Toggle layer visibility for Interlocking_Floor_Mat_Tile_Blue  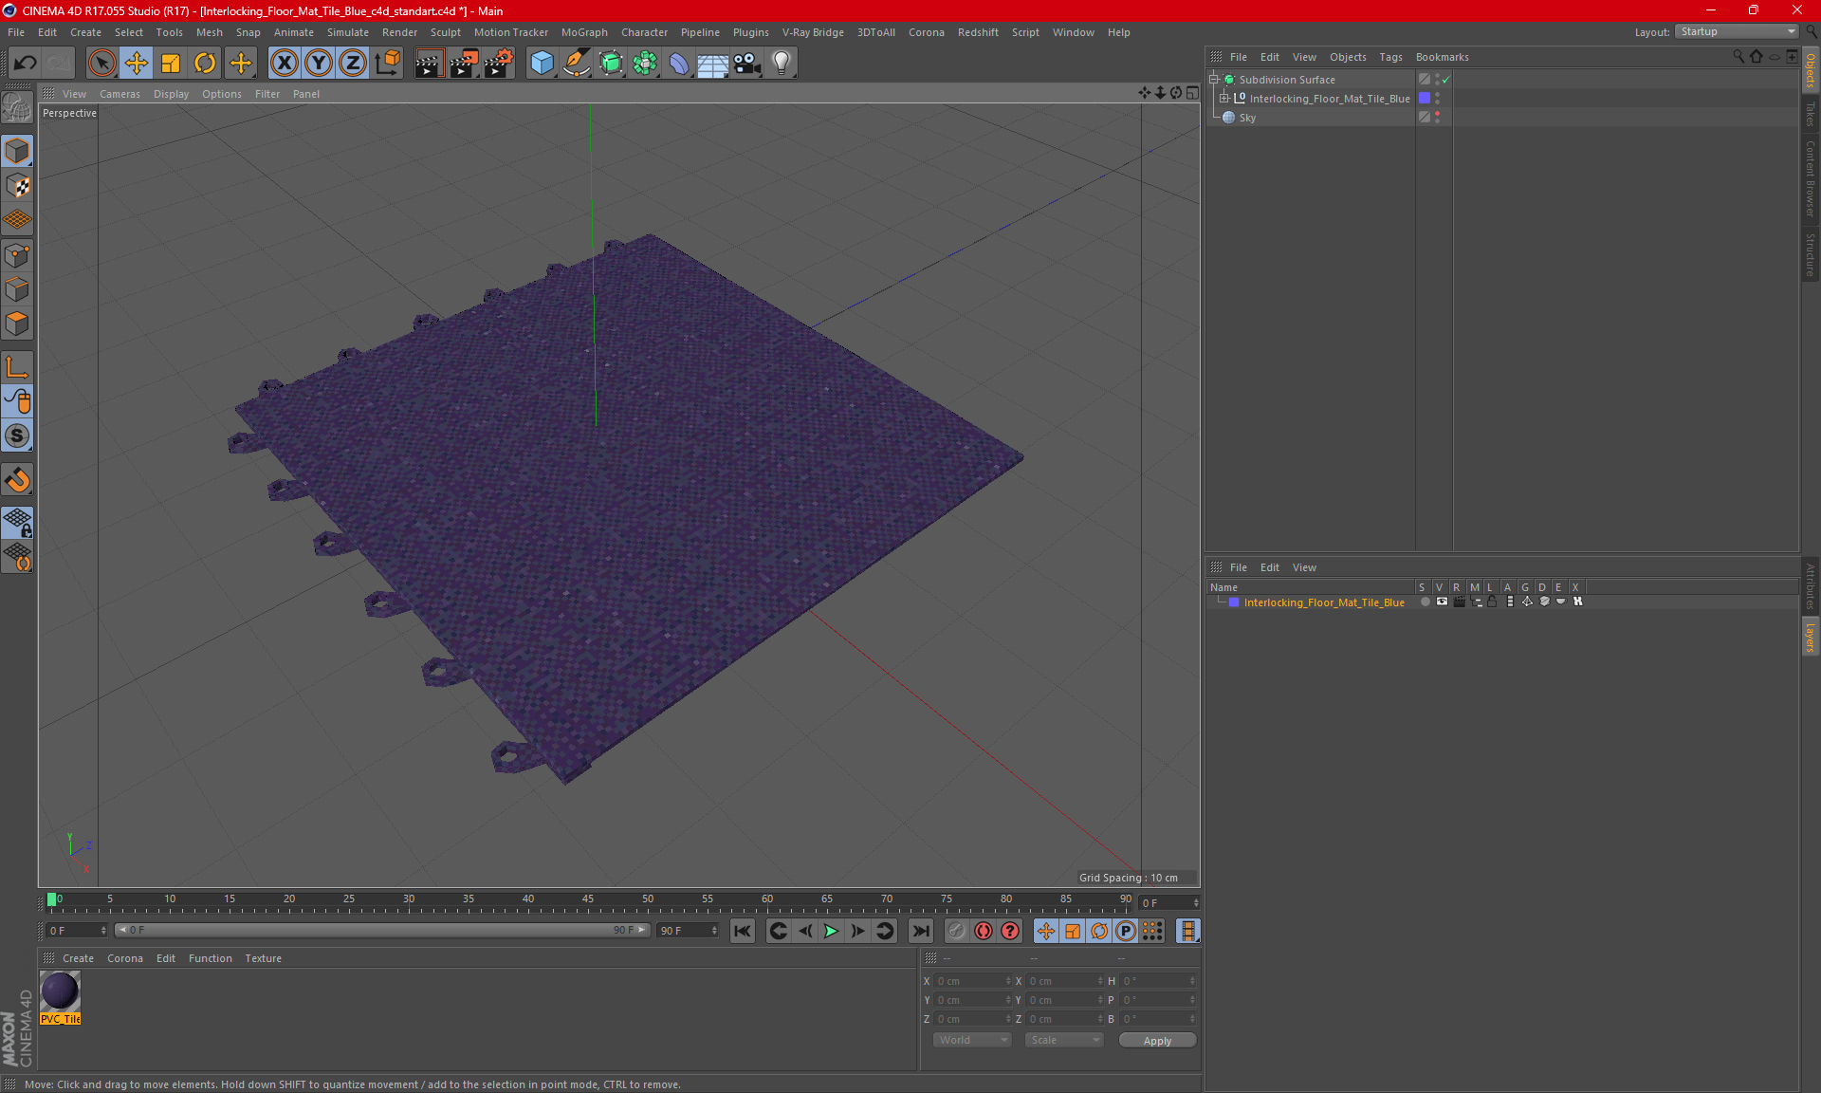(1442, 602)
